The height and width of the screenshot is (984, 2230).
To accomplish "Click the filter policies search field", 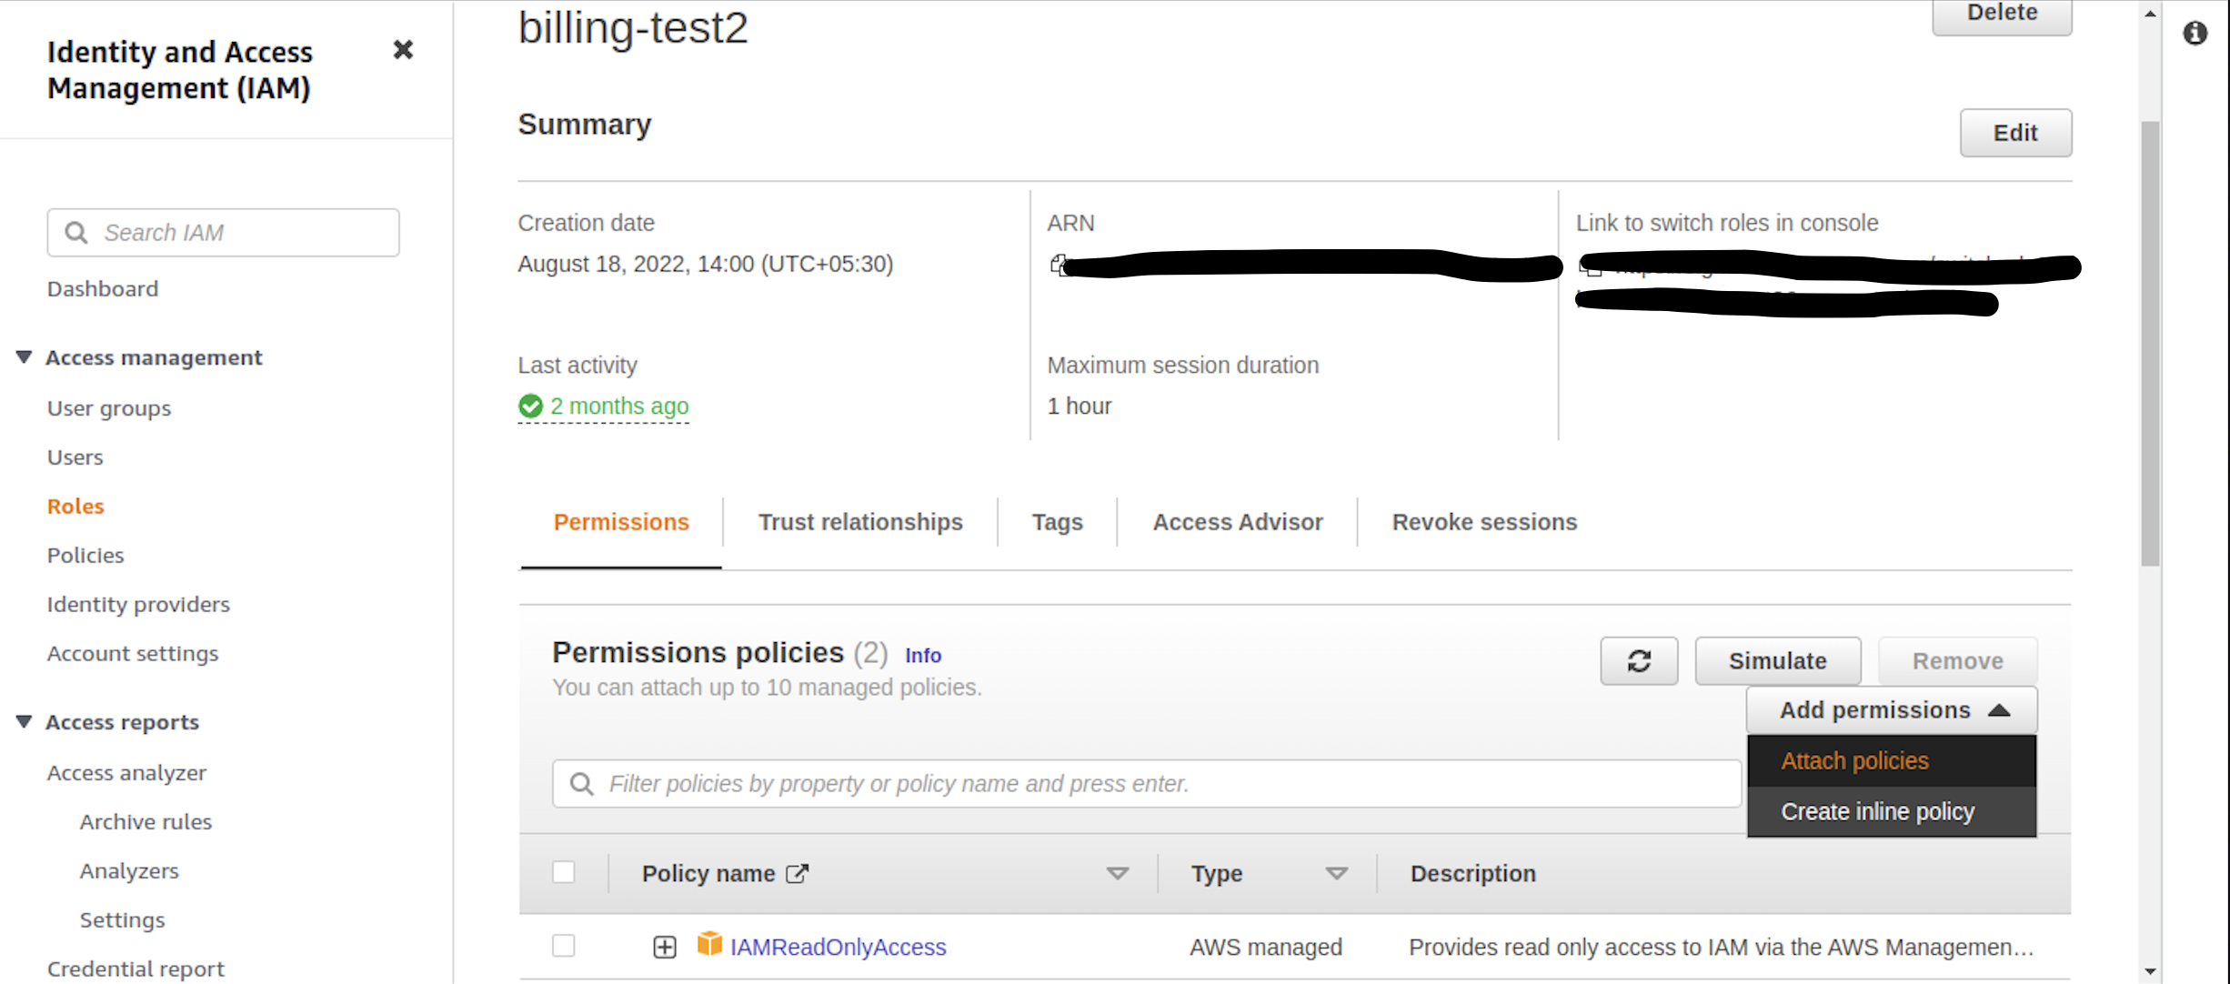I will point(1146,784).
